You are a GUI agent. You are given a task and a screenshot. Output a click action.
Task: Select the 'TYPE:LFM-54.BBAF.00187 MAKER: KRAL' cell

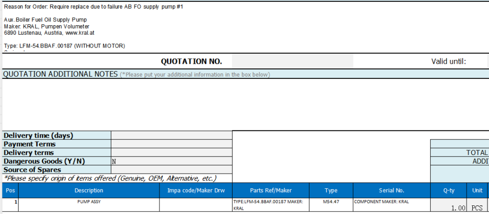tap(271, 205)
